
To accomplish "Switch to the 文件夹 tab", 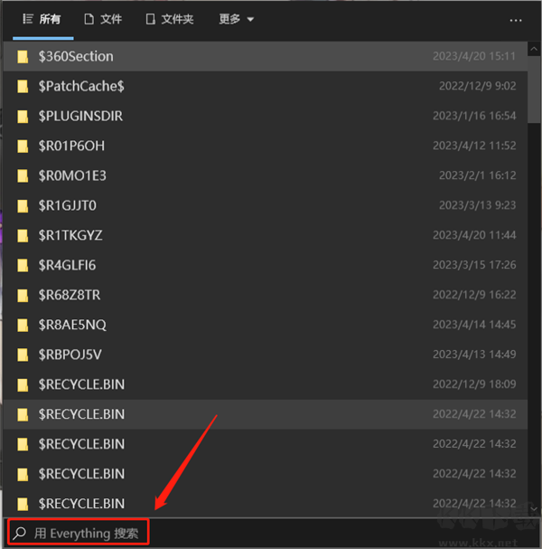I will [x=170, y=19].
